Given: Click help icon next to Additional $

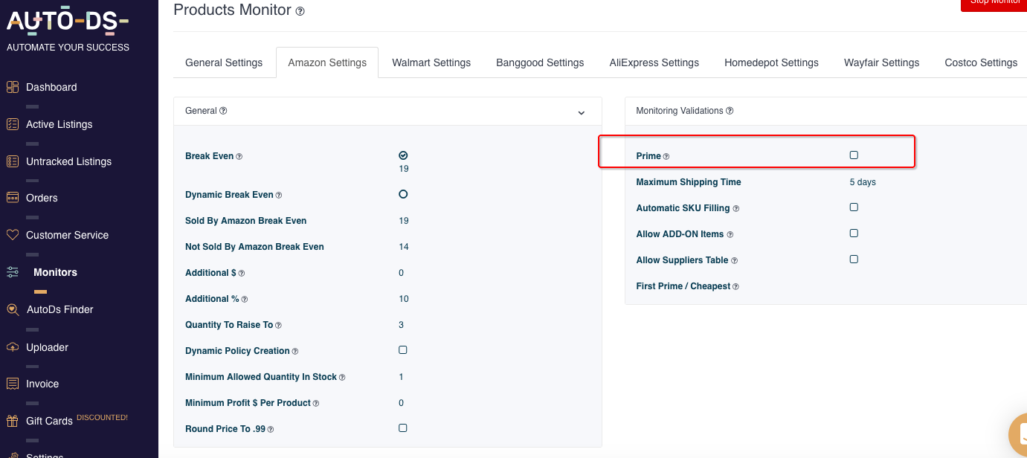Looking at the screenshot, I should point(242,274).
